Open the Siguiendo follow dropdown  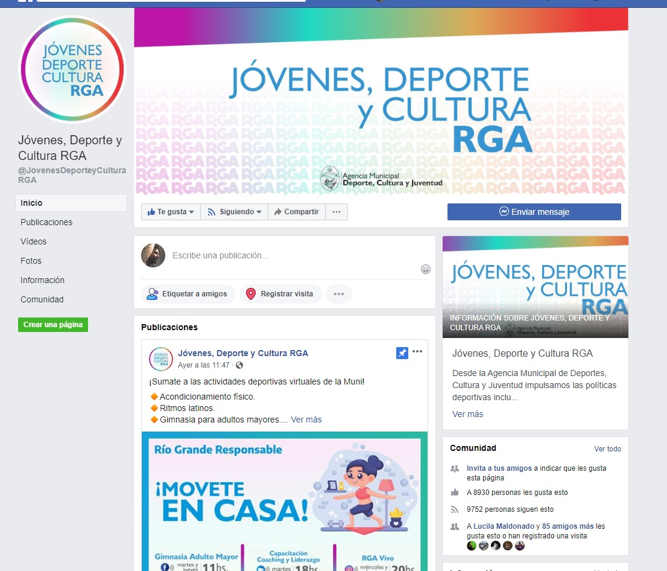tap(235, 212)
